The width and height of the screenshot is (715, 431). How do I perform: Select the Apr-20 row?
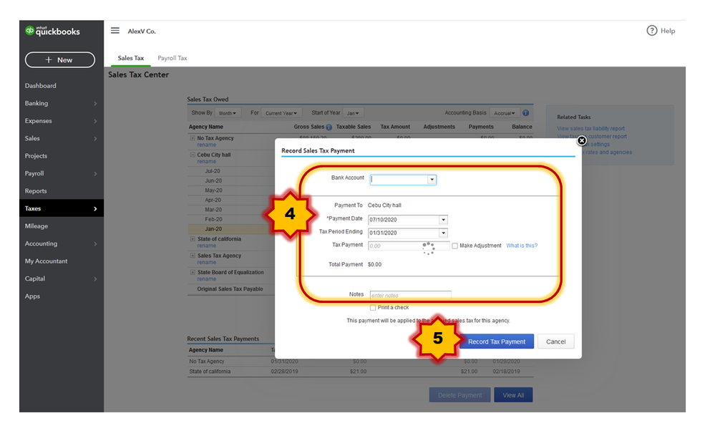coord(232,200)
